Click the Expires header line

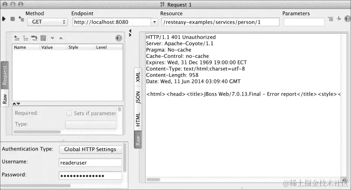(196, 62)
